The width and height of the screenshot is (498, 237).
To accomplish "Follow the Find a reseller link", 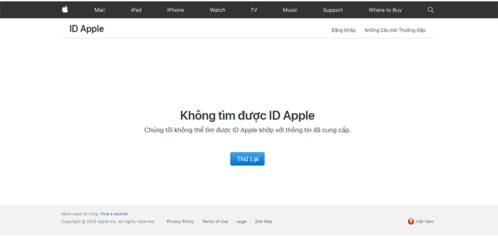I will coord(115,214).
